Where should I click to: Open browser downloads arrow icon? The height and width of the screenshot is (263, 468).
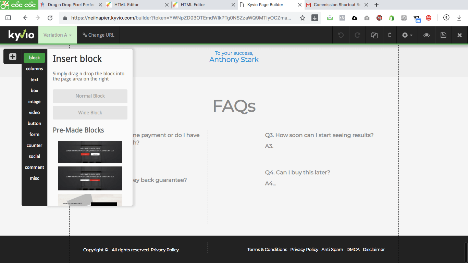coord(459,18)
